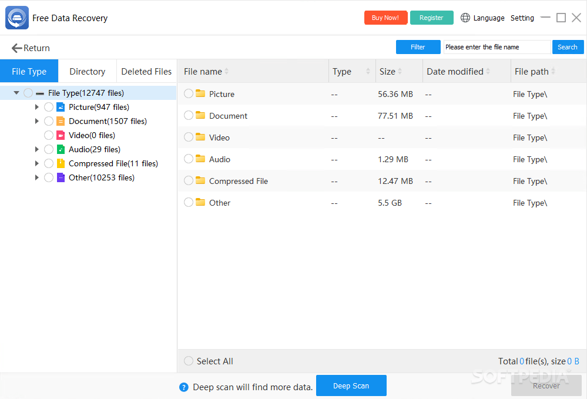
Task: Focus the file name search field
Action: click(497, 47)
